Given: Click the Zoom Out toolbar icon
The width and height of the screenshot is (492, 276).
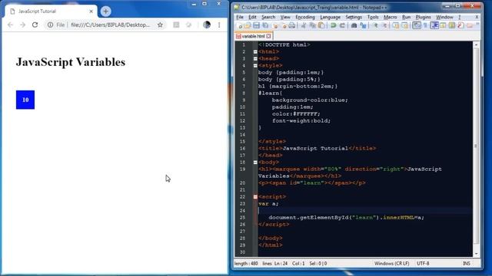Looking at the screenshot, I should point(384,25).
